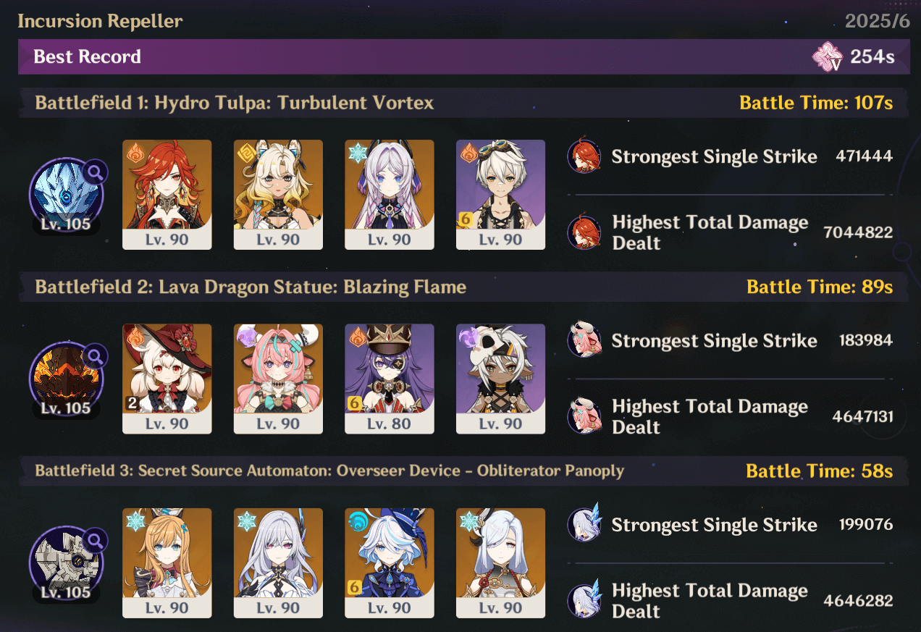Select the red-haired Pyro character in Battlefield 1

(167, 195)
